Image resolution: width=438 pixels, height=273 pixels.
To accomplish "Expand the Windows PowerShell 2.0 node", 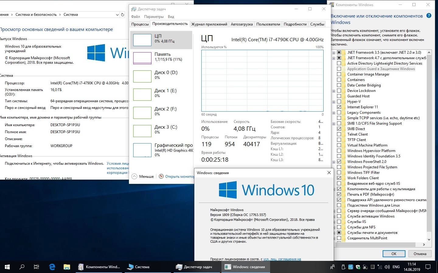I will pyautogui.click(x=334, y=162).
